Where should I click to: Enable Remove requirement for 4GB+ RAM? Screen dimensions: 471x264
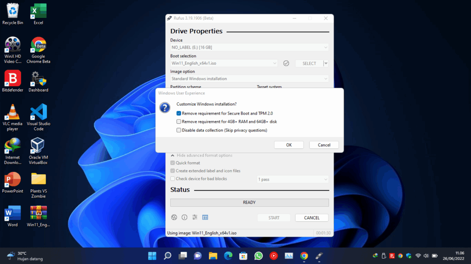(x=179, y=122)
